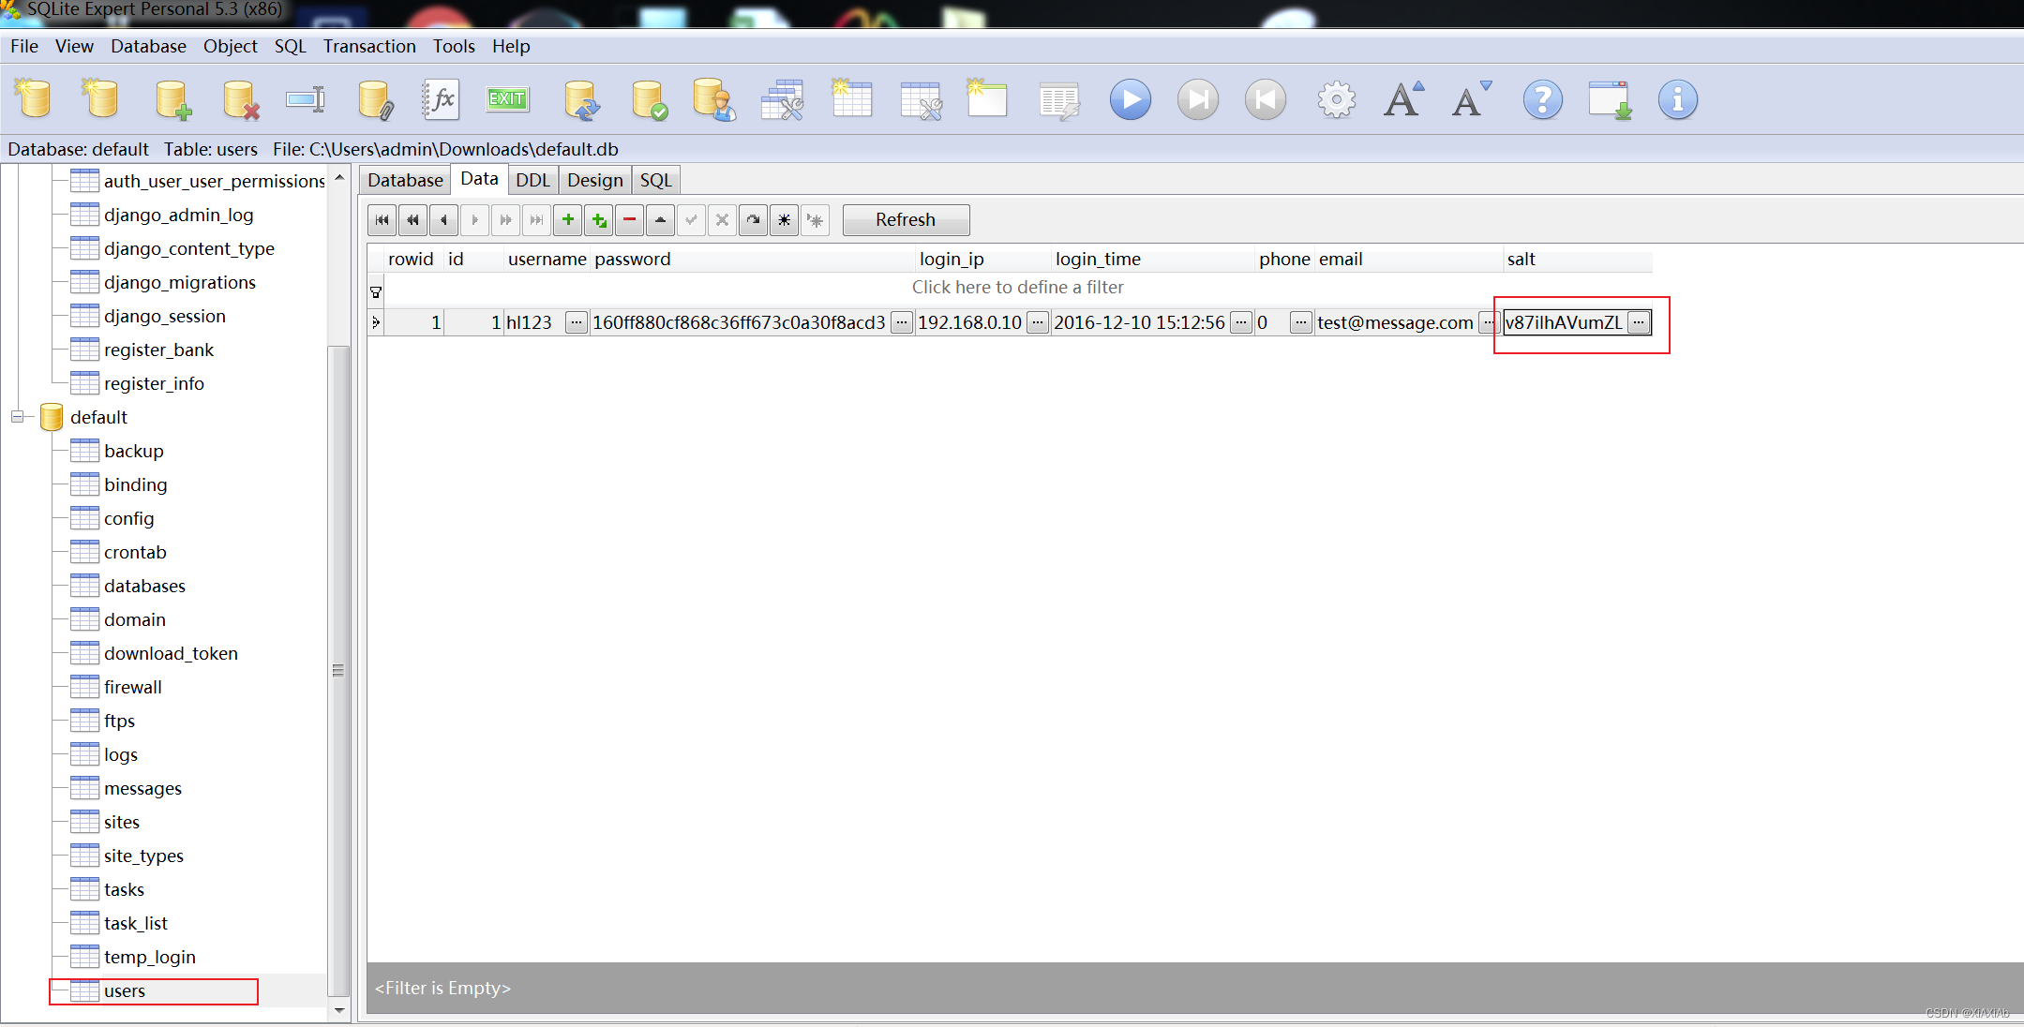Switch to the DDL tab

click(x=532, y=180)
